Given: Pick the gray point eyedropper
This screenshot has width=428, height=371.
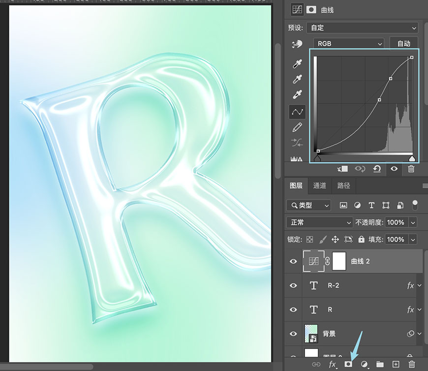Looking at the screenshot, I should coord(297,79).
